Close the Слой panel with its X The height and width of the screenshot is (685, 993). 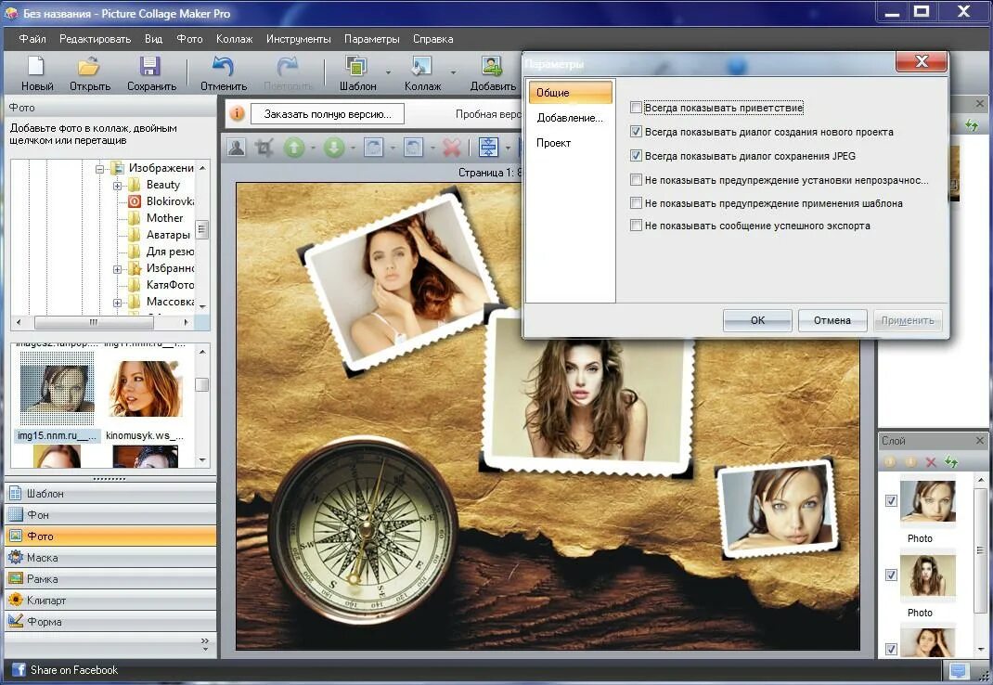(x=980, y=440)
